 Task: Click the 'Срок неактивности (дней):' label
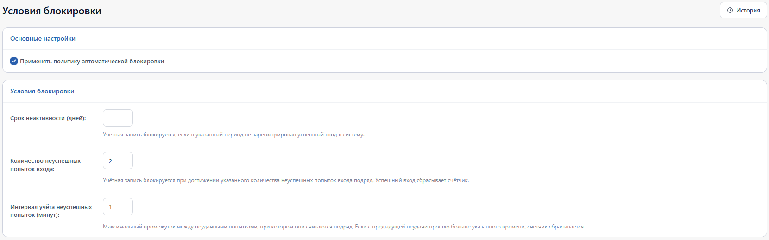tap(48, 118)
